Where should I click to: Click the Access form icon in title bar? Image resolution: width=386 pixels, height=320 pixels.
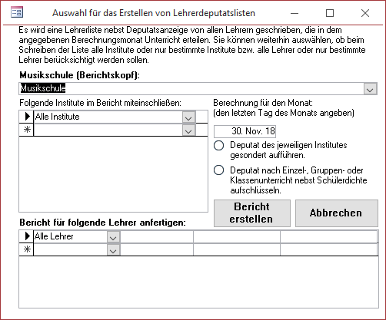click(17, 12)
